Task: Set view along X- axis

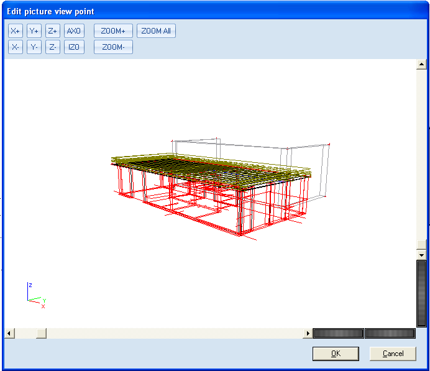Action: [16, 47]
